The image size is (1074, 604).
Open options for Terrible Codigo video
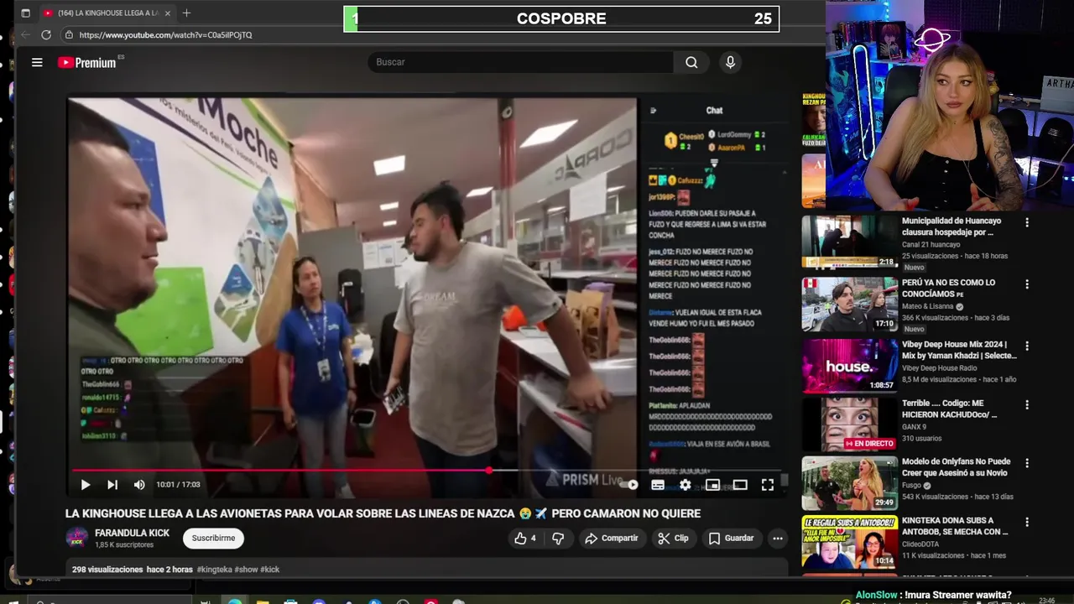click(x=1027, y=404)
